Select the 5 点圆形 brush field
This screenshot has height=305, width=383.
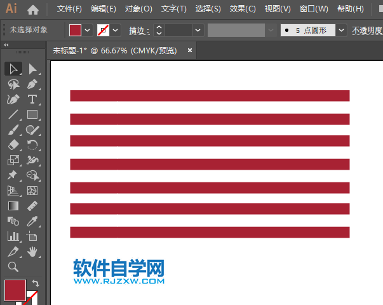(x=308, y=30)
